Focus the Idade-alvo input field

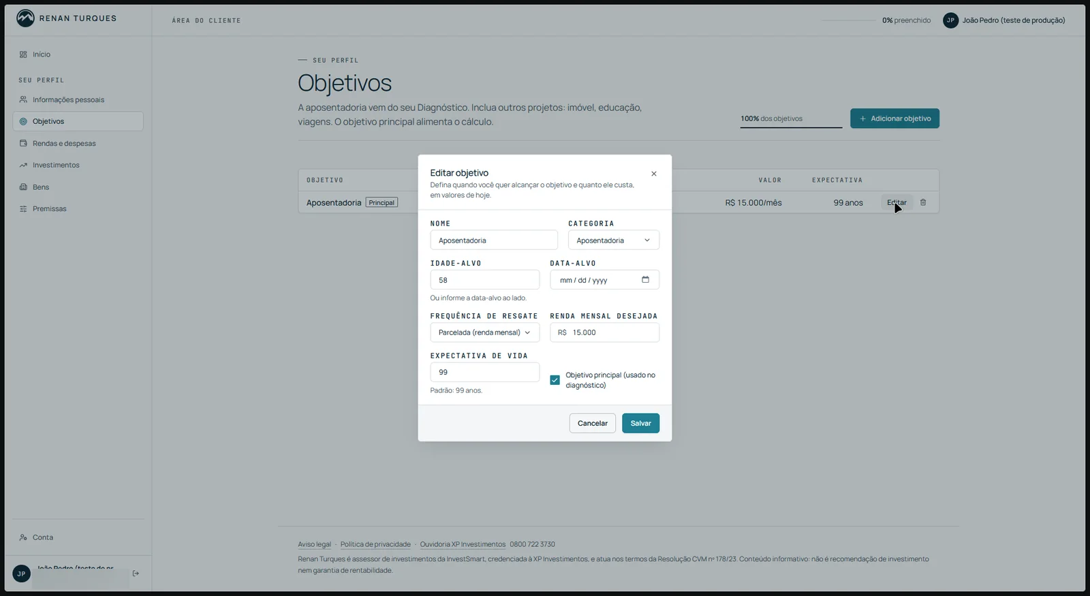pos(485,280)
